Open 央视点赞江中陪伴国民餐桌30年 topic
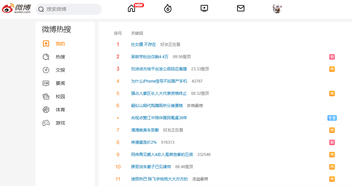This screenshot has width=352, height=186. click(x=159, y=118)
